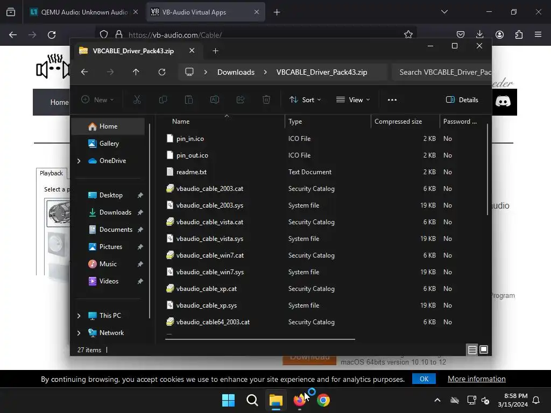This screenshot has height=413, width=551.
Task: Save page to Pocket icon in Firefox
Action: click(x=461, y=34)
